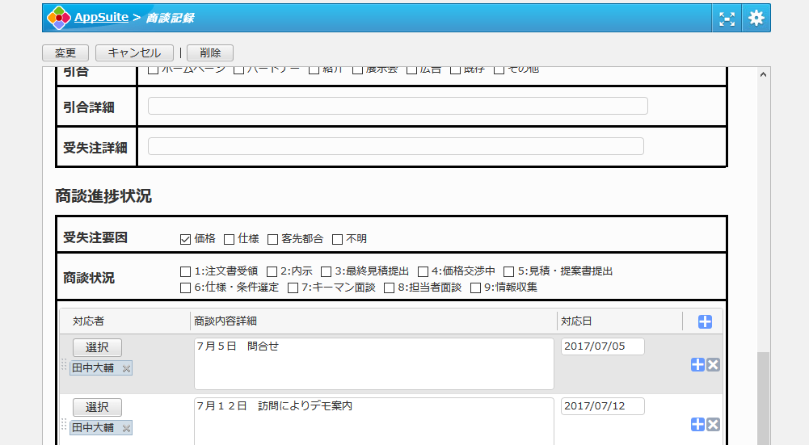Click 選択 button in first row
Viewport: 809px width, 445px height.
pos(97,348)
